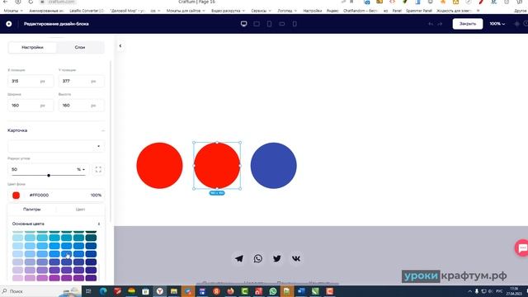Click the X position field showing 315
The width and height of the screenshot is (528, 297).
click(31, 81)
